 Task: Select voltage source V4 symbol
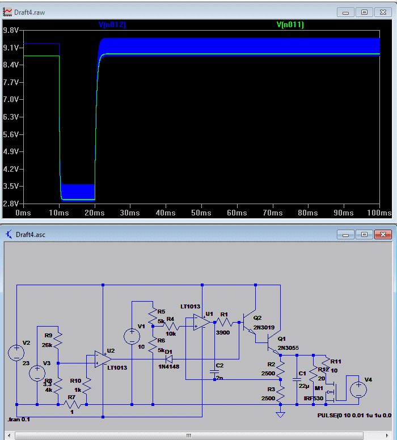pos(358,390)
